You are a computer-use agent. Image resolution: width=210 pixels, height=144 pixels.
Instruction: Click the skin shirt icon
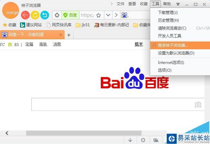click(x=178, y=4)
